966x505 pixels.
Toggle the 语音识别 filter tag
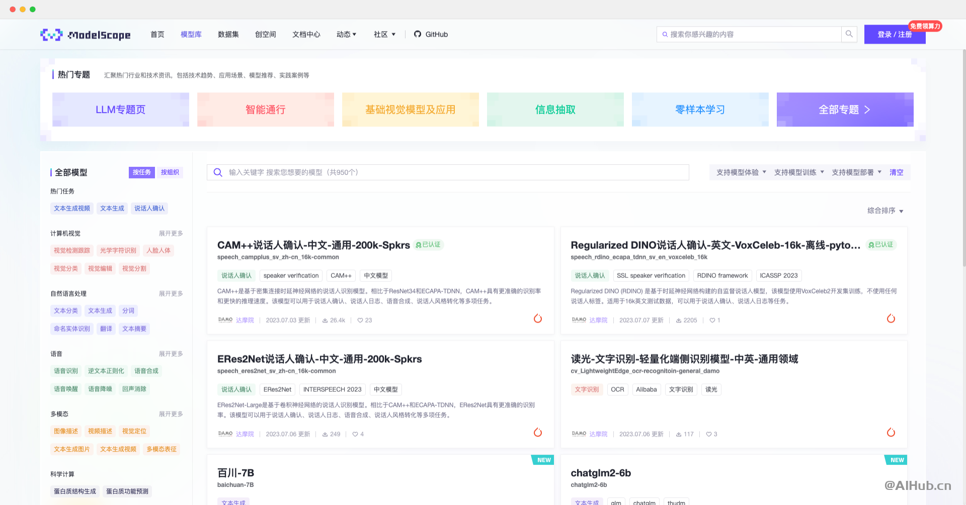point(66,371)
